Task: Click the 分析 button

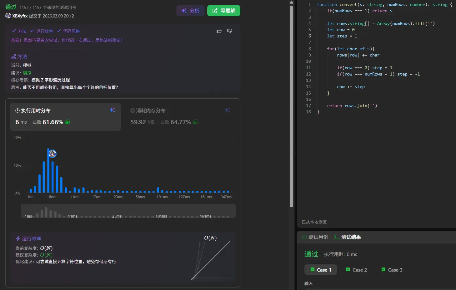Action: [x=190, y=11]
